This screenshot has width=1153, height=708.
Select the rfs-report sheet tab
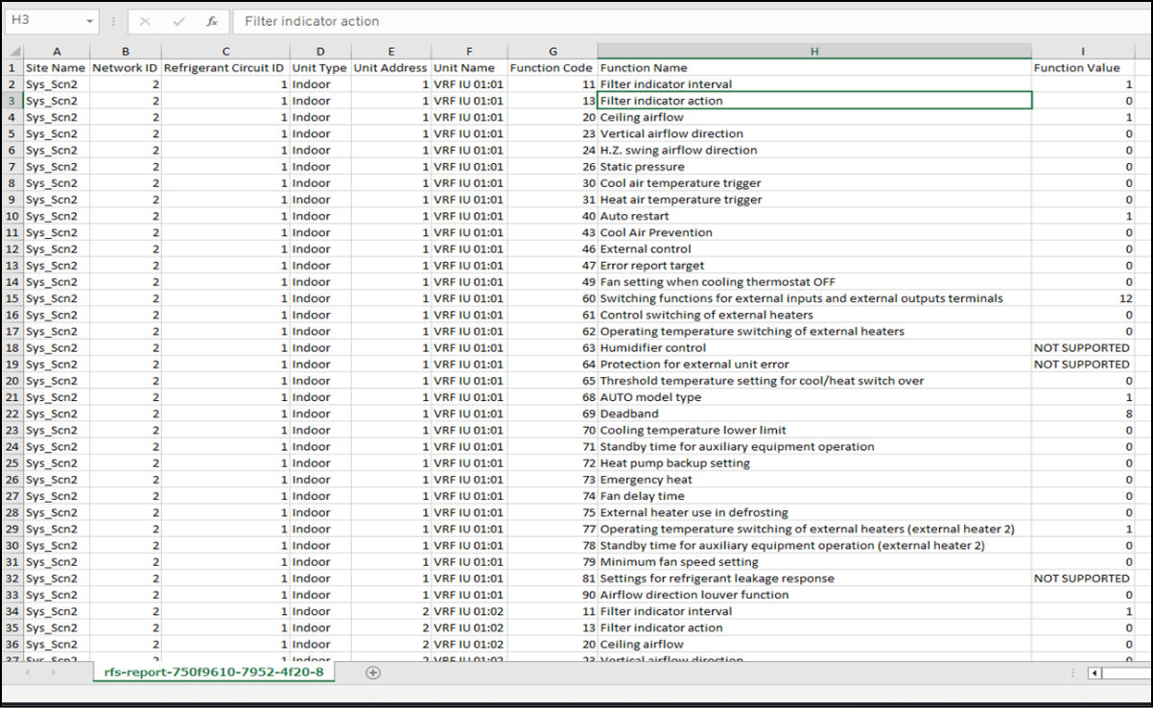tap(214, 673)
